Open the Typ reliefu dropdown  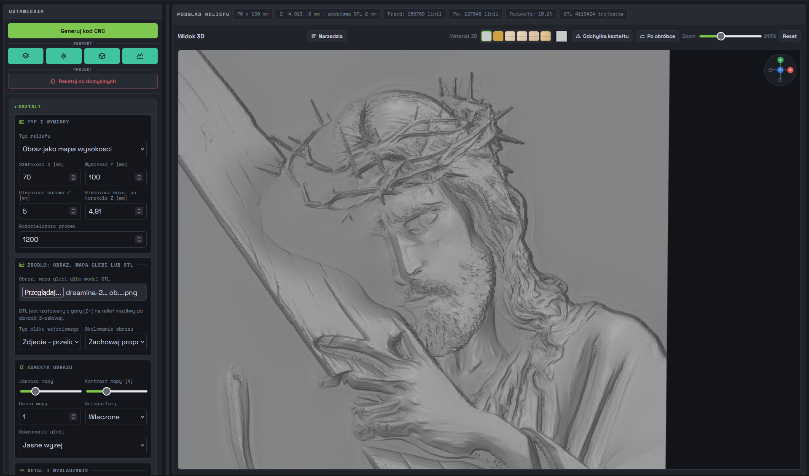tap(83, 149)
